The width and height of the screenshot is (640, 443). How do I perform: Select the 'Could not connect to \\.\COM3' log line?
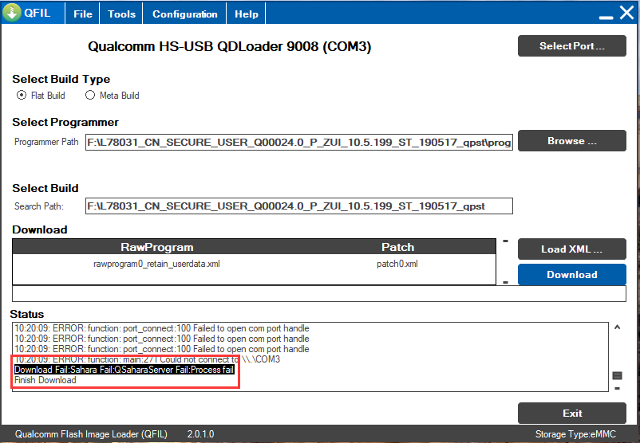coord(148,359)
